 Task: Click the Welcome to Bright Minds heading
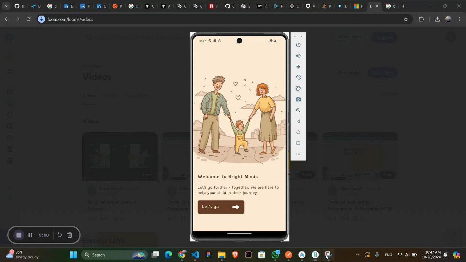[x=228, y=177]
